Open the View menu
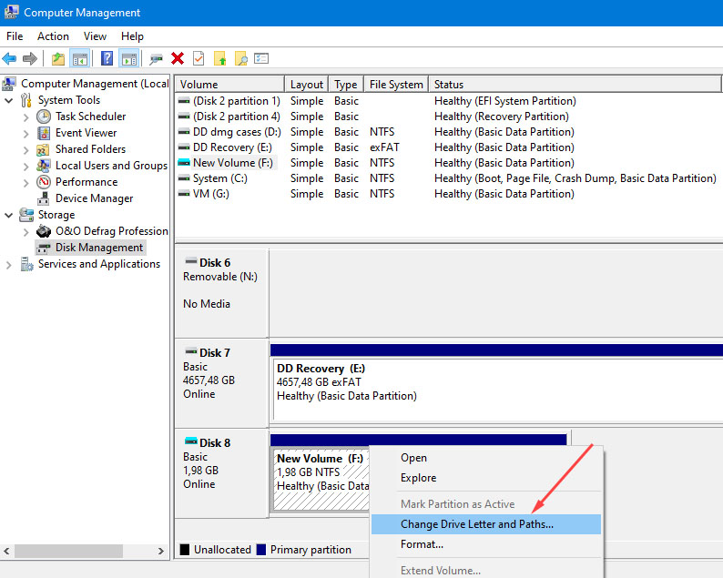723x578 pixels. tap(95, 35)
